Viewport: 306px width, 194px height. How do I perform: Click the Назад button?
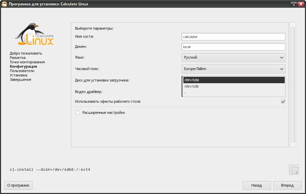[257, 186]
